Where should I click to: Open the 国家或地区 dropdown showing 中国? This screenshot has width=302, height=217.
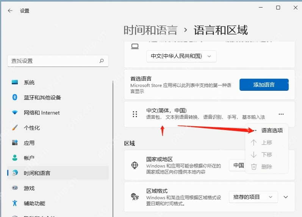point(237,165)
